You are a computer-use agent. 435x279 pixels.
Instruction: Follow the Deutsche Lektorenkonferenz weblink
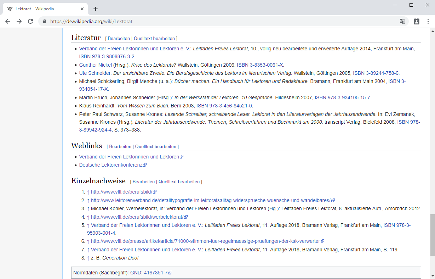111,165
